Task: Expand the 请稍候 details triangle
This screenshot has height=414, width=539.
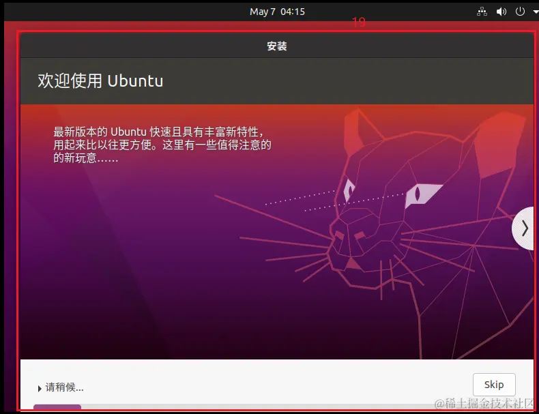Action: coord(40,388)
